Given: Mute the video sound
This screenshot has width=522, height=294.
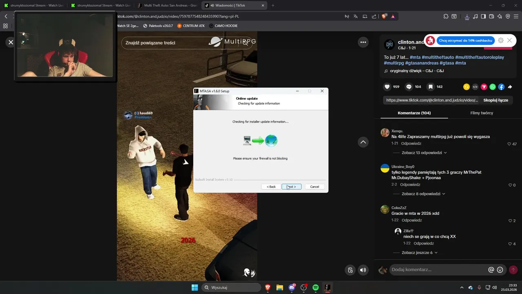Looking at the screenshot, I should 363,270.
